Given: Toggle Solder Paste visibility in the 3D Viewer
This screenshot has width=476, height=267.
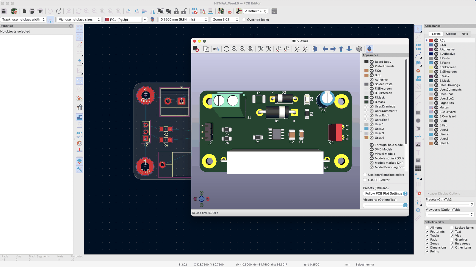Looking at the screenshot, I should pyautogui.click(x=372, y=84).
